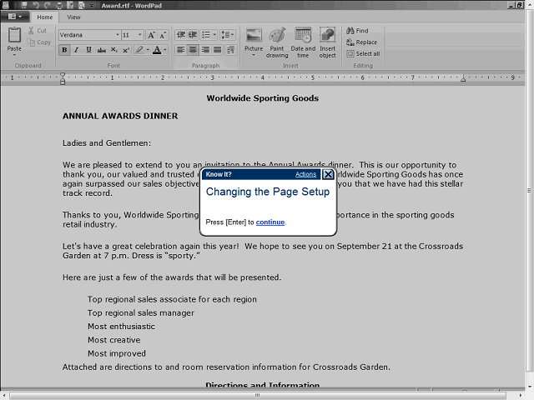Toggle Underline formatting
534x400 pixels.
tap(88, 50)
